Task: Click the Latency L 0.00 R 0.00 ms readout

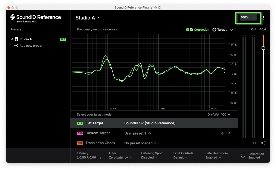Action: tap(89, 155)
